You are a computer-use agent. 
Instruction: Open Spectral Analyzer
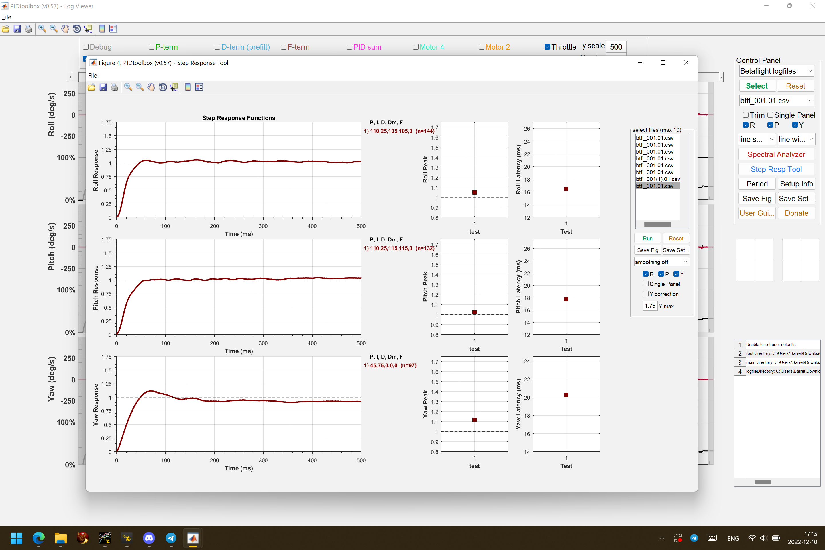coord(776,154)
